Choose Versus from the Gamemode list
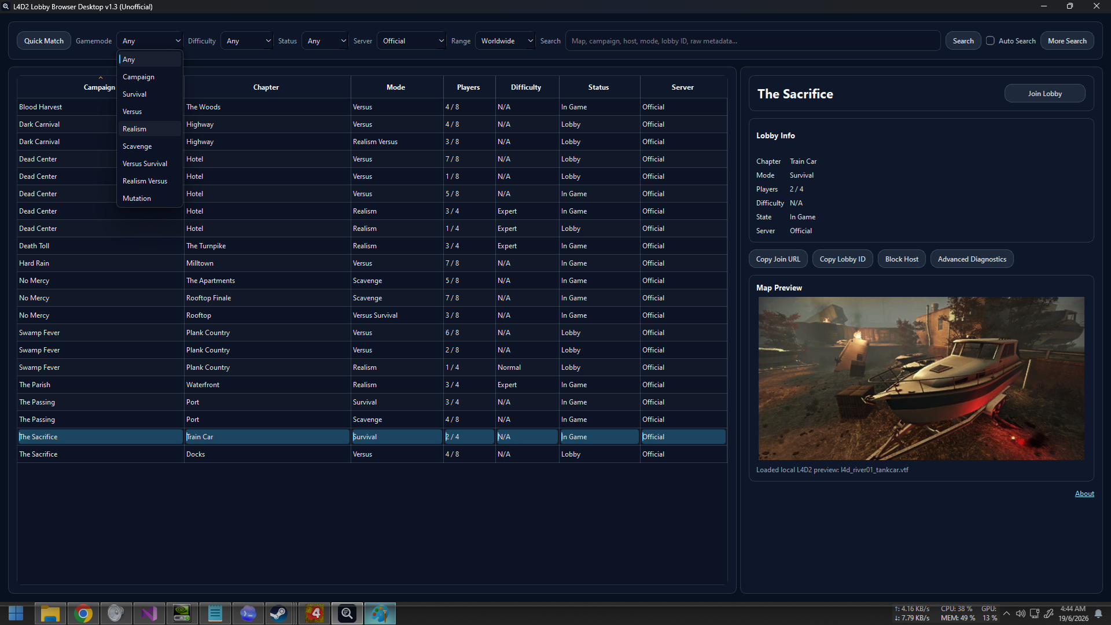The height and width of the screenshot is (625, 1111). click(x=150, y=111)
